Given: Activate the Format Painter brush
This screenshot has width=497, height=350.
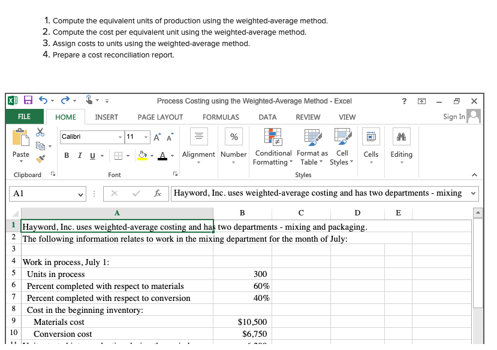Looking at the screenshot, I should [x=40, y=159].
